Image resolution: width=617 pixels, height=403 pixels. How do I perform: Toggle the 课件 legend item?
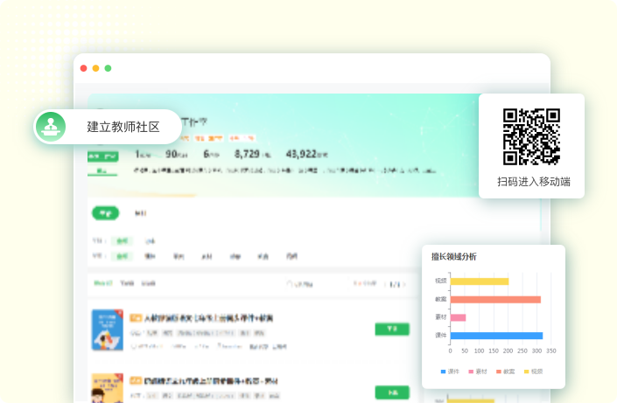(x=450, y=372)
